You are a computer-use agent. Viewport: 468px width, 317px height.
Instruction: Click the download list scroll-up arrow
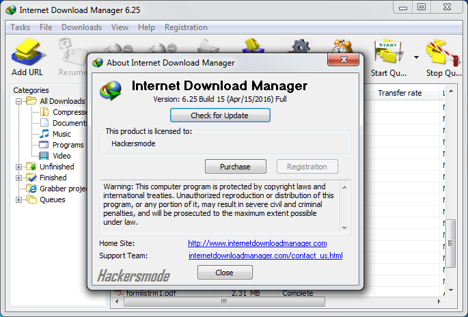pos(451,91)
